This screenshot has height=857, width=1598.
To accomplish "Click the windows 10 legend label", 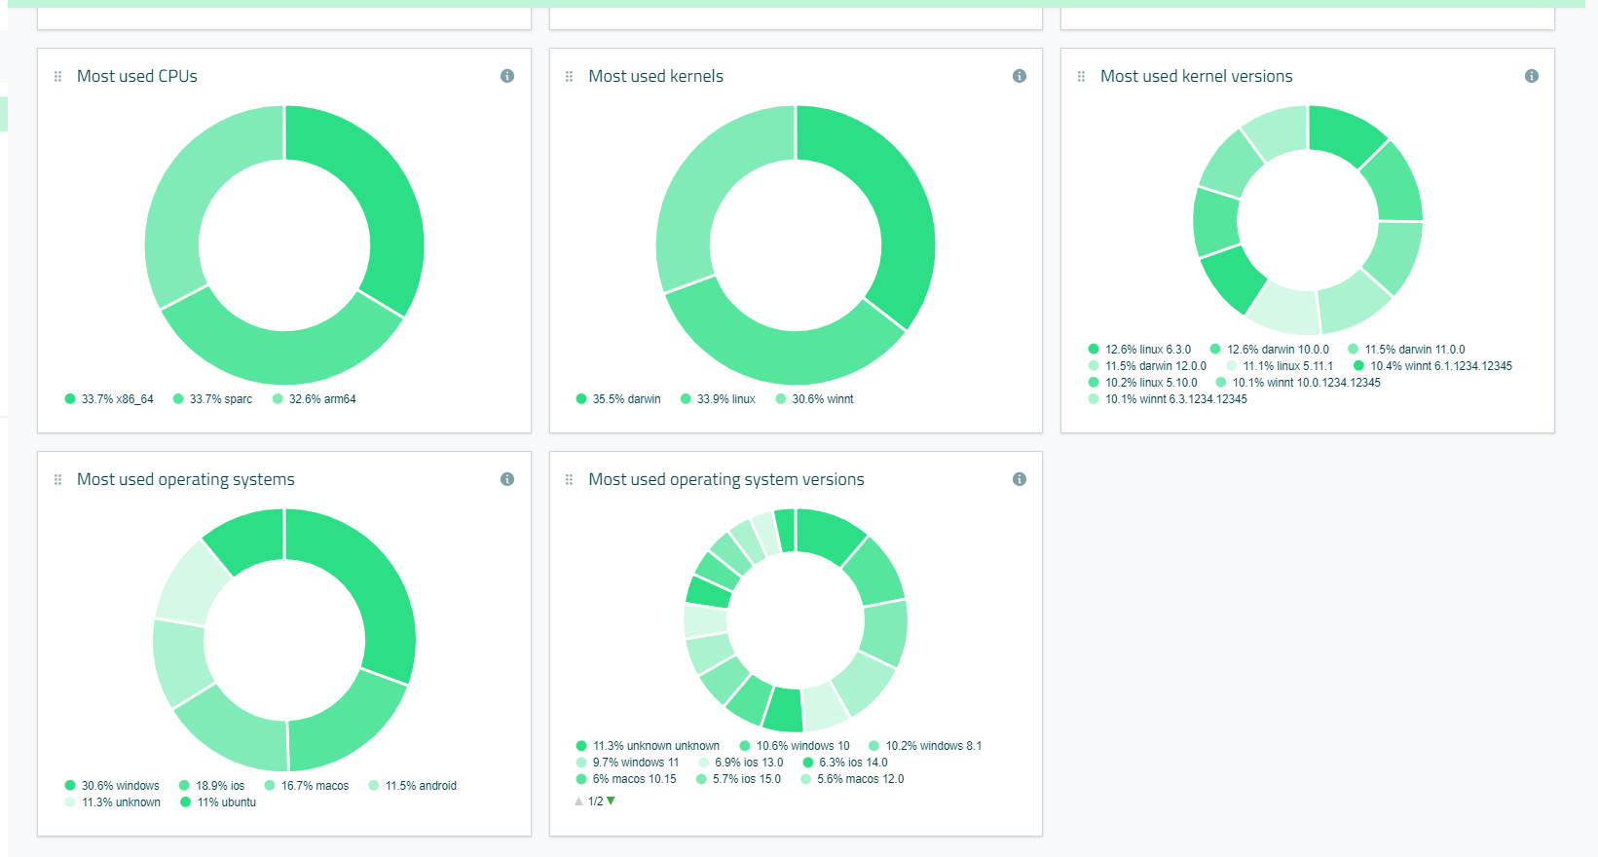I will 802,746.
